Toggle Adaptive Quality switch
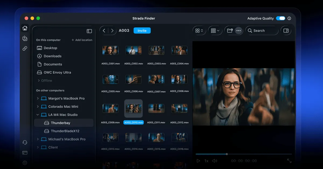This screenshot has width=323, height=169. coord(280,19)
